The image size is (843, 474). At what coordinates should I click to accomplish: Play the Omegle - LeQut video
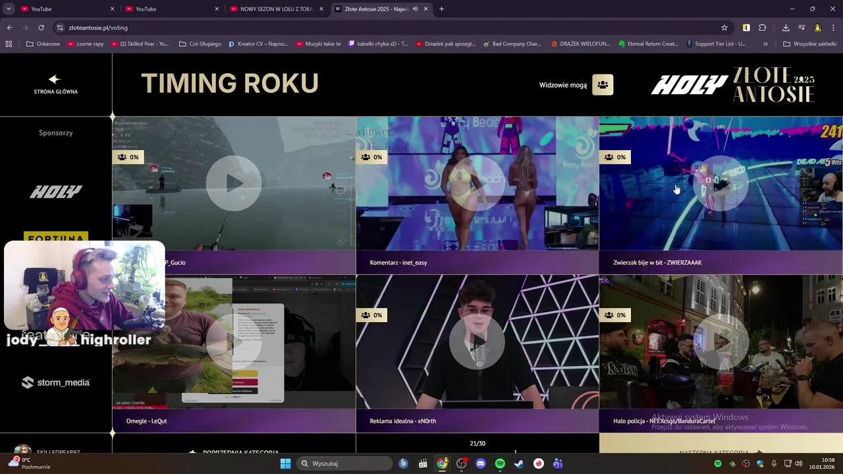[233, 342]
